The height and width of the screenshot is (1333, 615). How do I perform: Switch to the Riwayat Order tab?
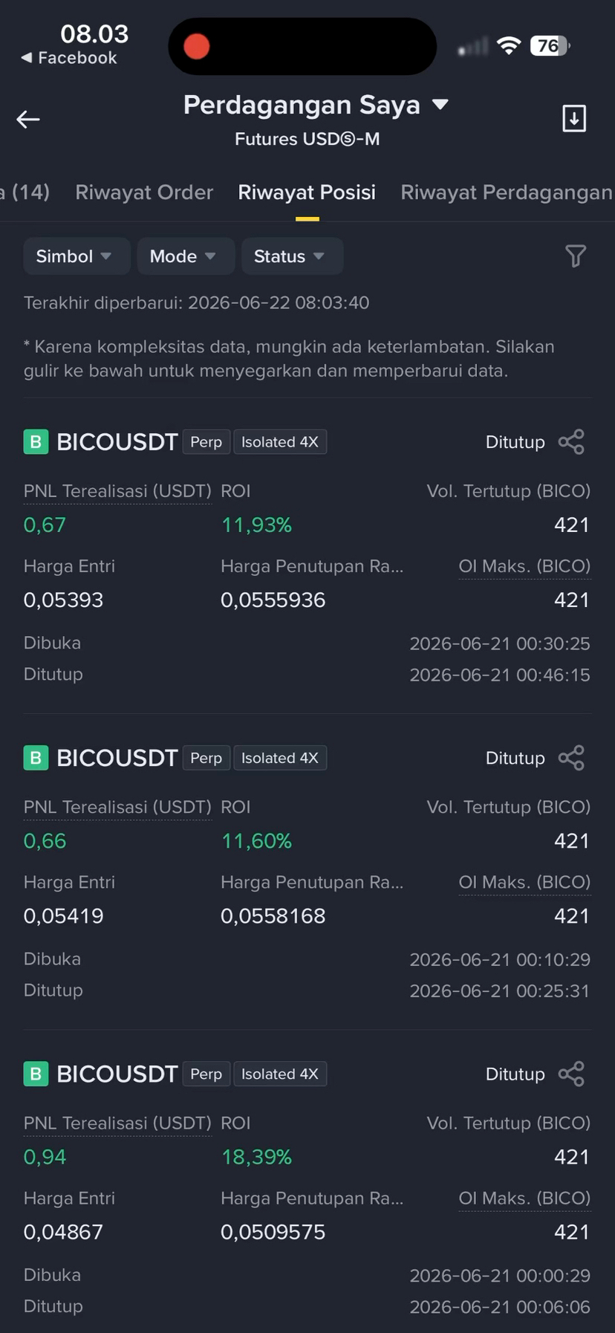coord(144,192)
